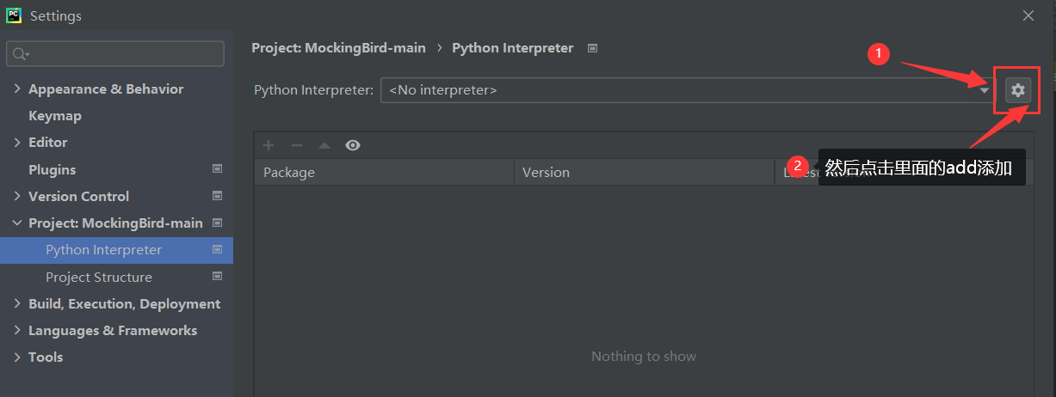Click the Project: MockingBird-main breadcrumb link
This screenshot has width=1056, height=397.
click(x=338, y=48)
